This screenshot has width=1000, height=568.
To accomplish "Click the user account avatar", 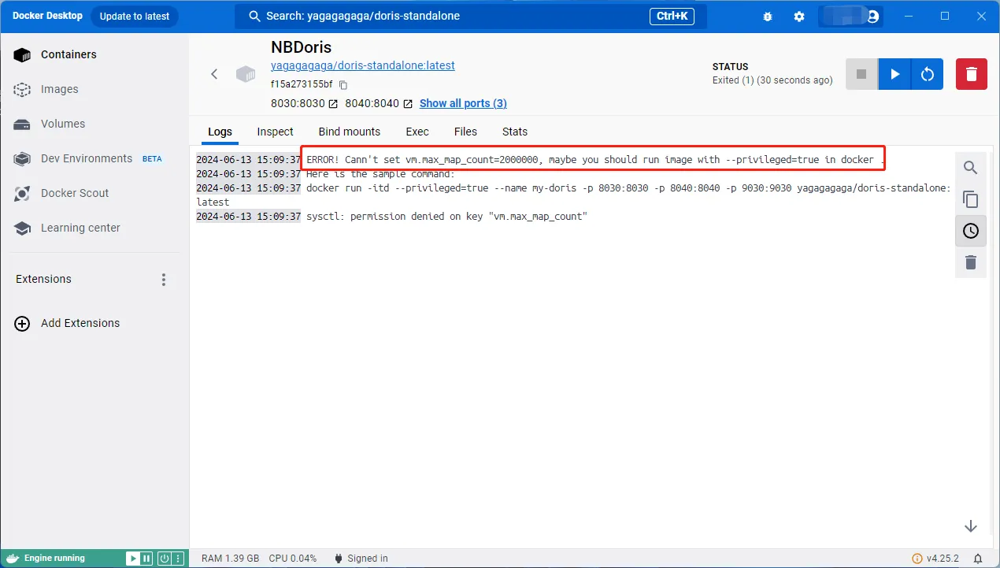I will click(872, 16).
